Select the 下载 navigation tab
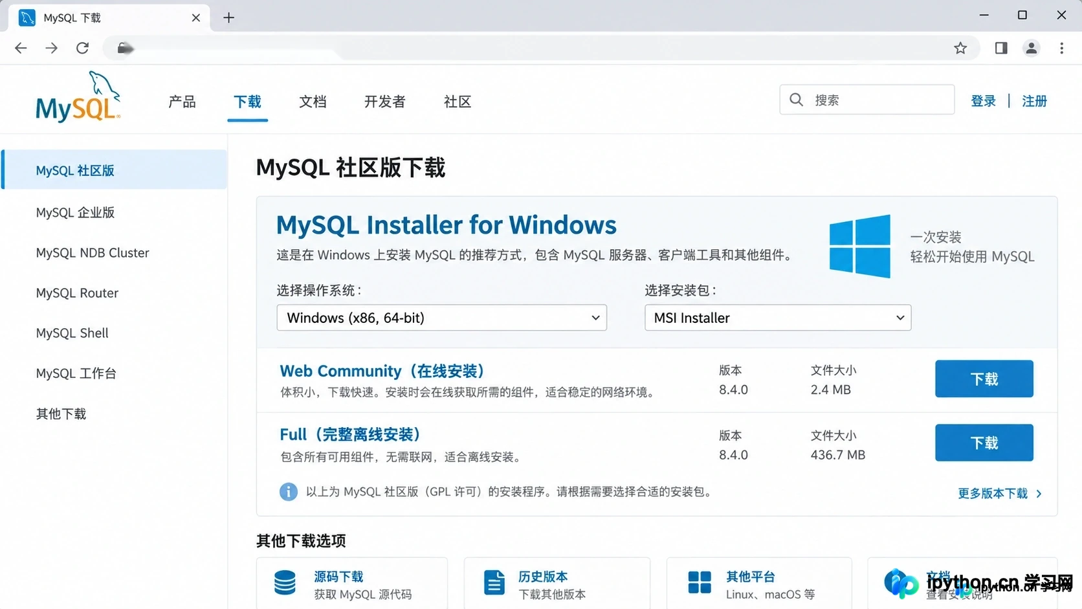The height and width of the screenshot is (609, 1082). [247, 102]
